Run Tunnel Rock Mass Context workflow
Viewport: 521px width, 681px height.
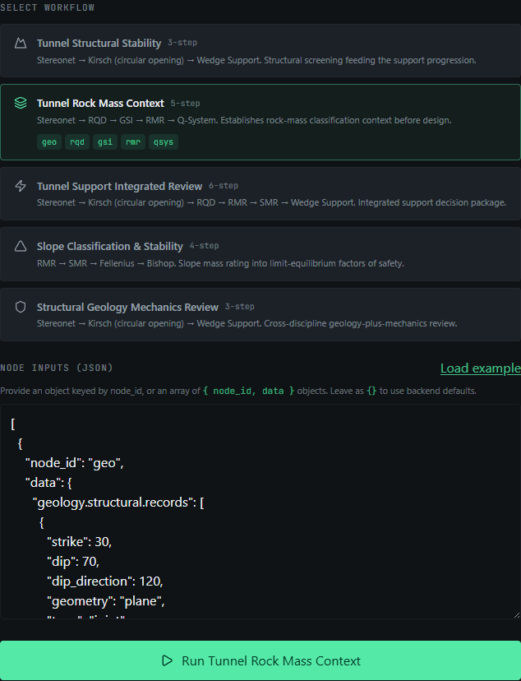pyautogui.click(x=260, y=660)
